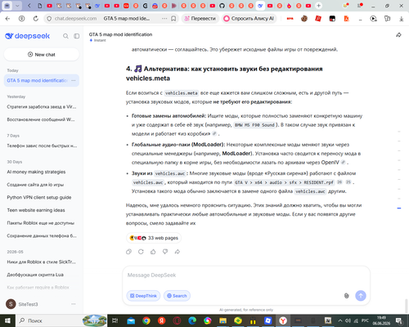Open a new browser tab
This screenshot has height=327, width=409.
[318, 6]
